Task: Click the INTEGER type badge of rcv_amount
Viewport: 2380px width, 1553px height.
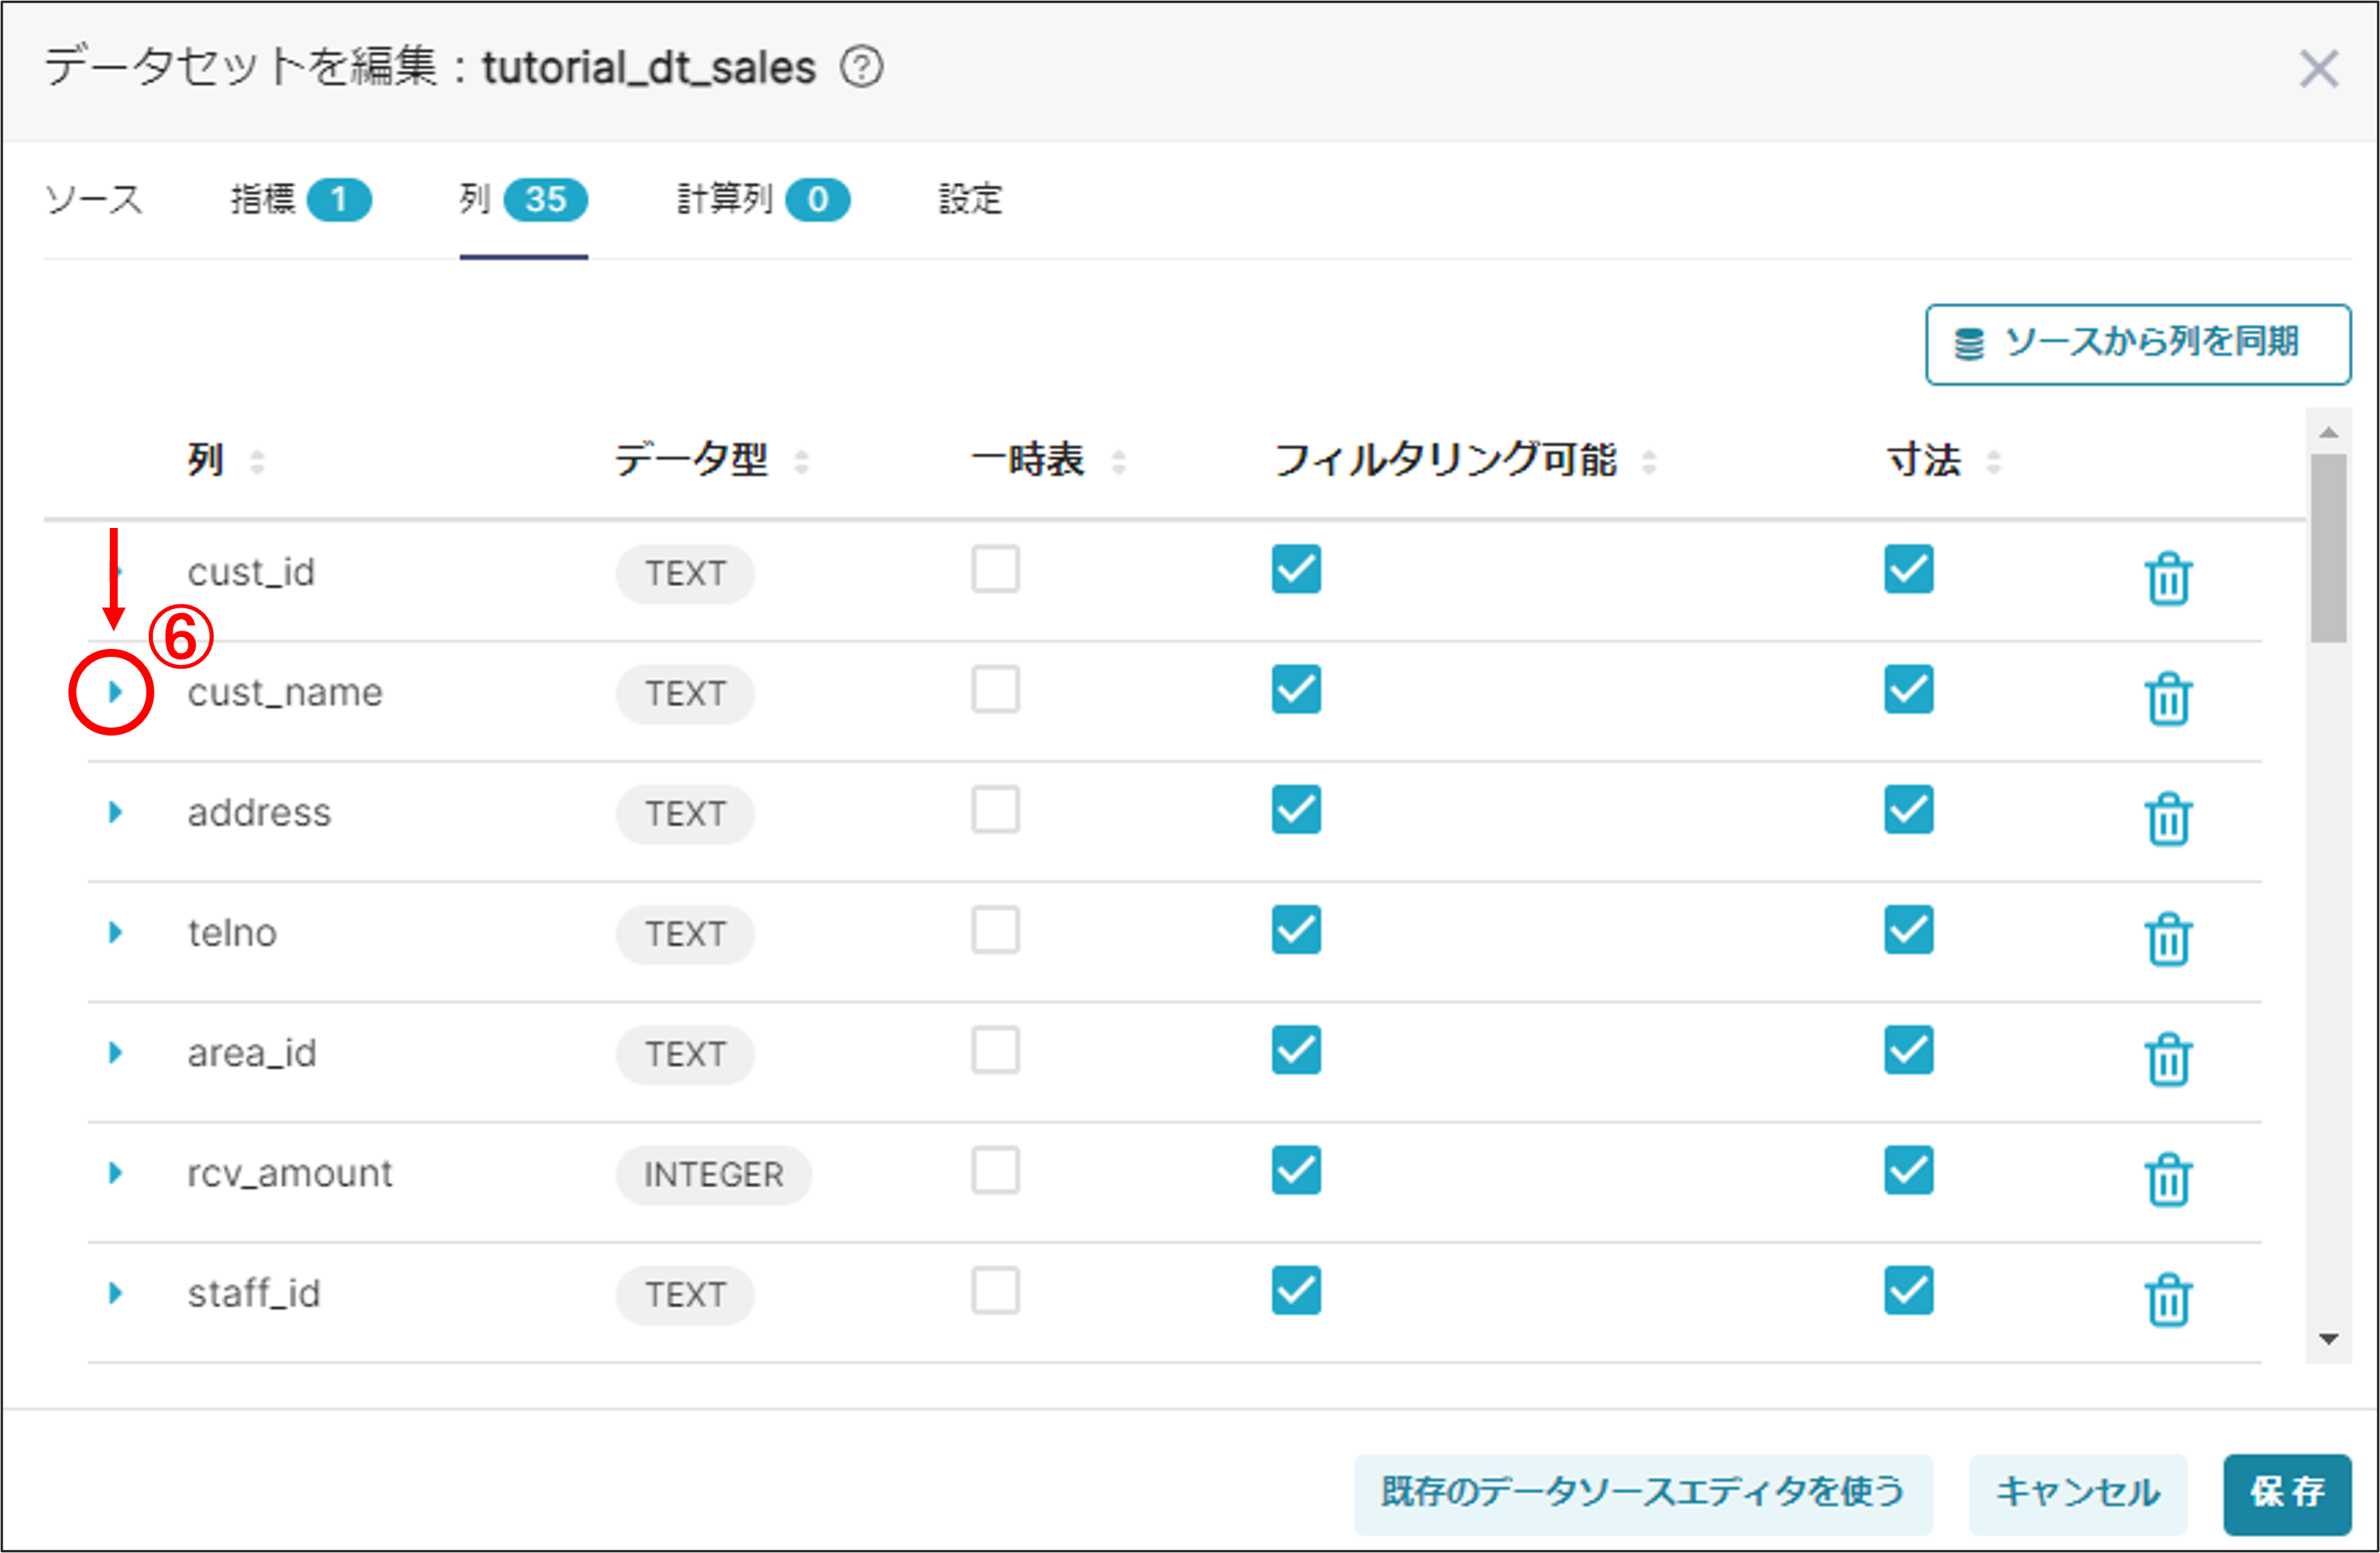Action: pyautogui.click(x=713, y=1175)
